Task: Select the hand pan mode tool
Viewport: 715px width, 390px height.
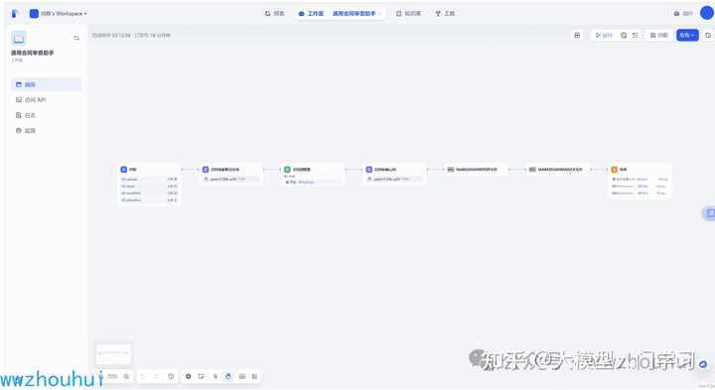Action: click(228, 376)
